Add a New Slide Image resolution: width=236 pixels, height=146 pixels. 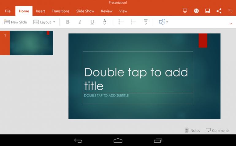coord(15,22)
